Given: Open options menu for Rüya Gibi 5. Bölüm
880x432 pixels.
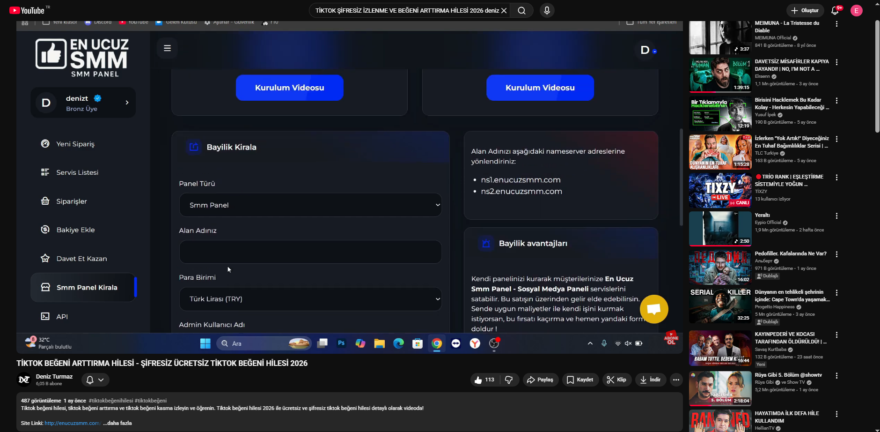Looking at the screenshot, I should 836,376.
